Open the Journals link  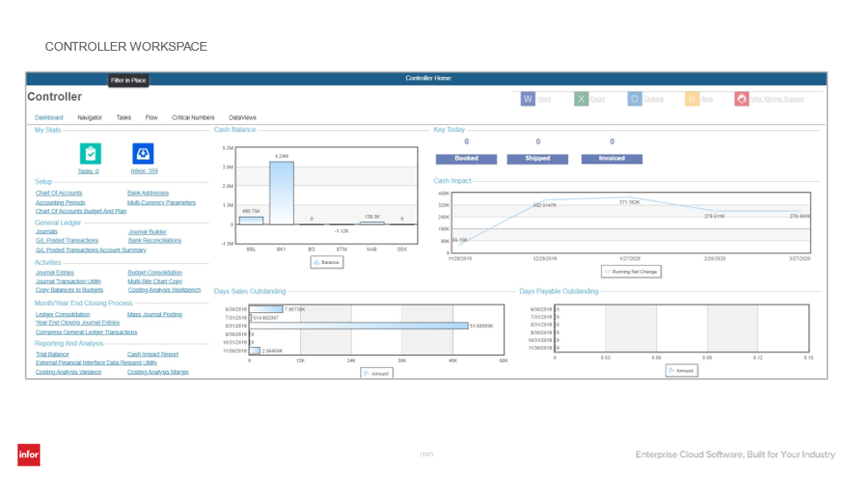(46, 232)
